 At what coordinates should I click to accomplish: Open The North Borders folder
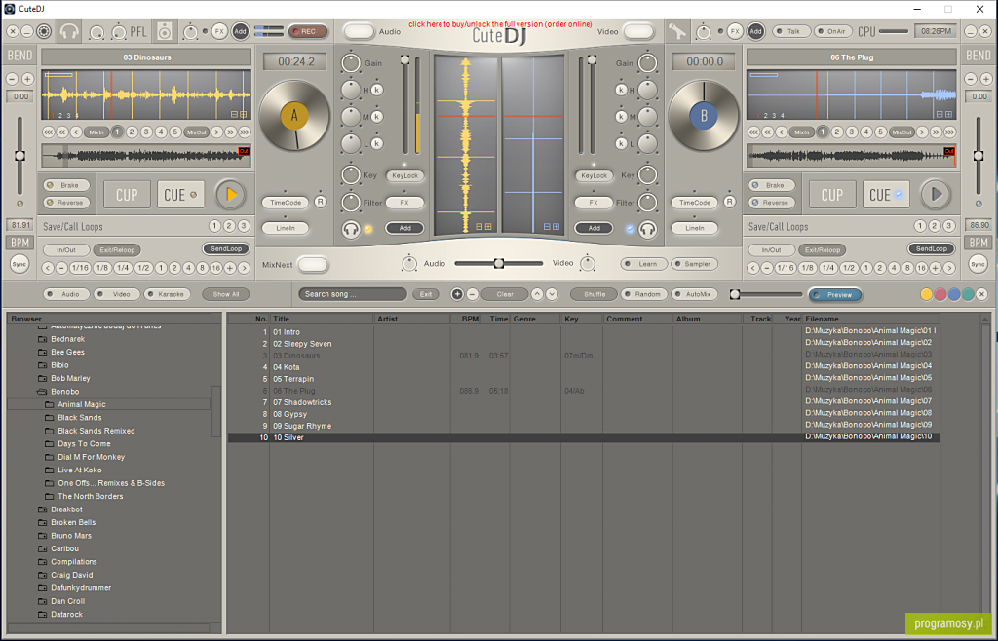(x=91, y=497)
